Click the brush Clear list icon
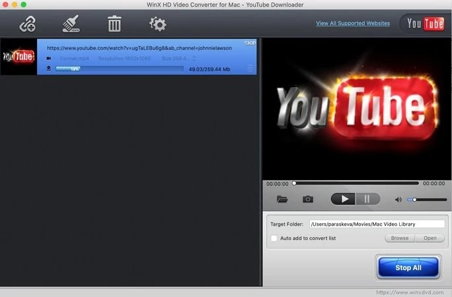 71,24
